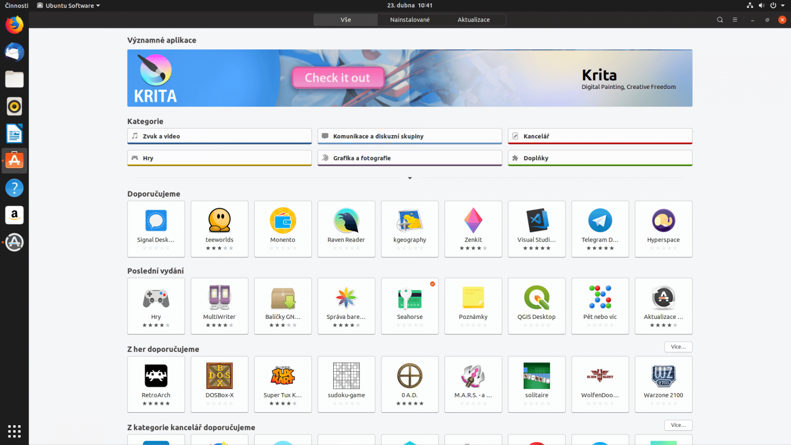Screen dimensions: 791x445
Task: Select the Super Tux Kart tile
Action: tap(283, 384)
